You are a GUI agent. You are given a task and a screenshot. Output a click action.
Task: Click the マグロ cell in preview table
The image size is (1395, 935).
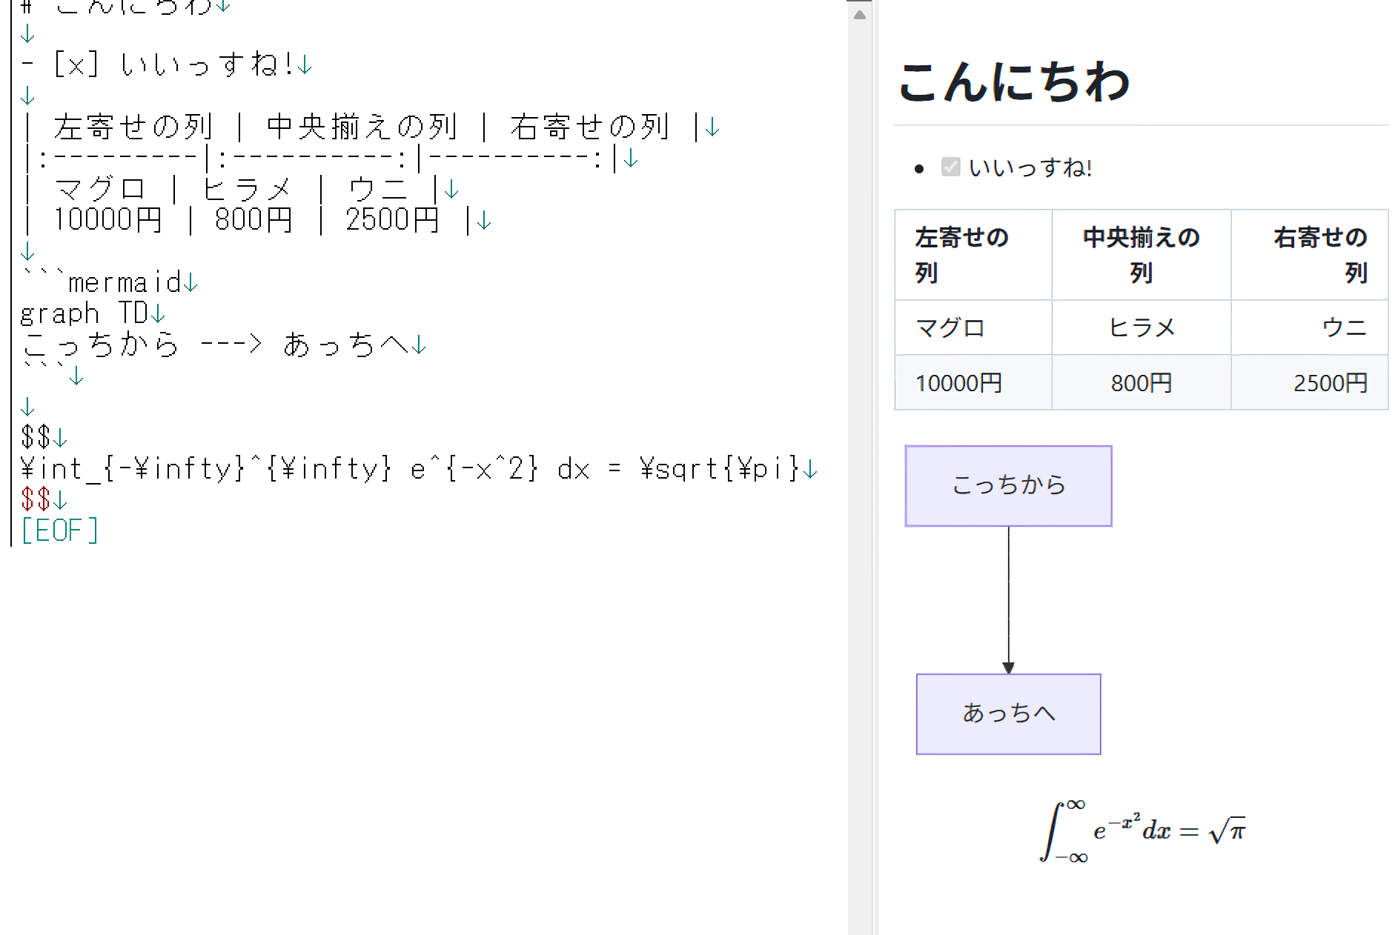(x=950, y=327)
